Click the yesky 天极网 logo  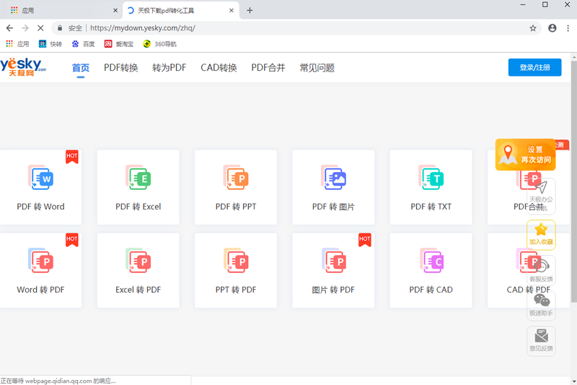(x=23, y=66)
